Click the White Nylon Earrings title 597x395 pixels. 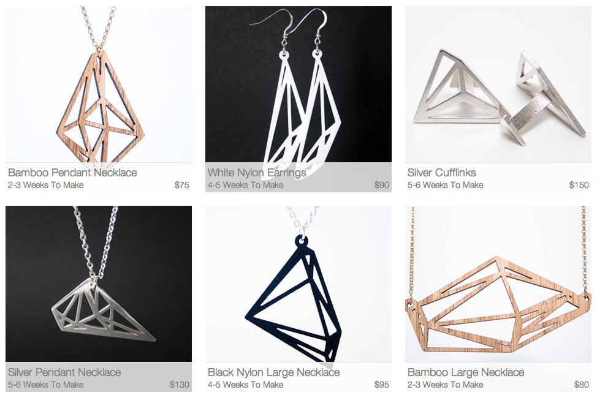pyautogui.click(x=257, y=173)
